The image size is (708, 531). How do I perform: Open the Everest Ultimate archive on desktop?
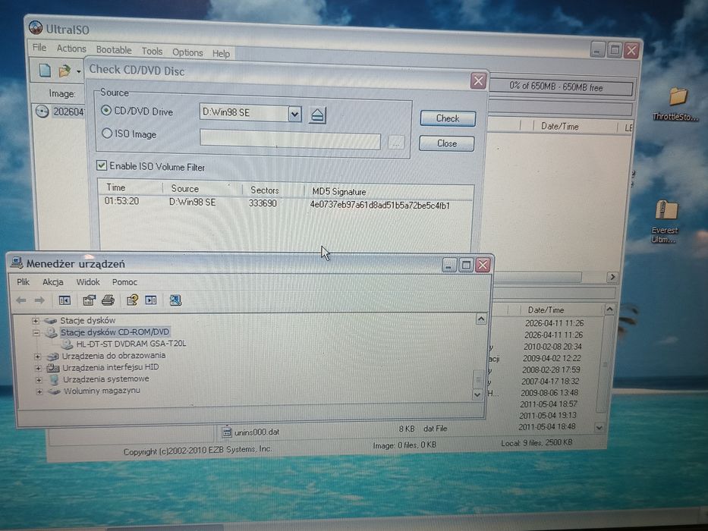[x=665, y=222]
